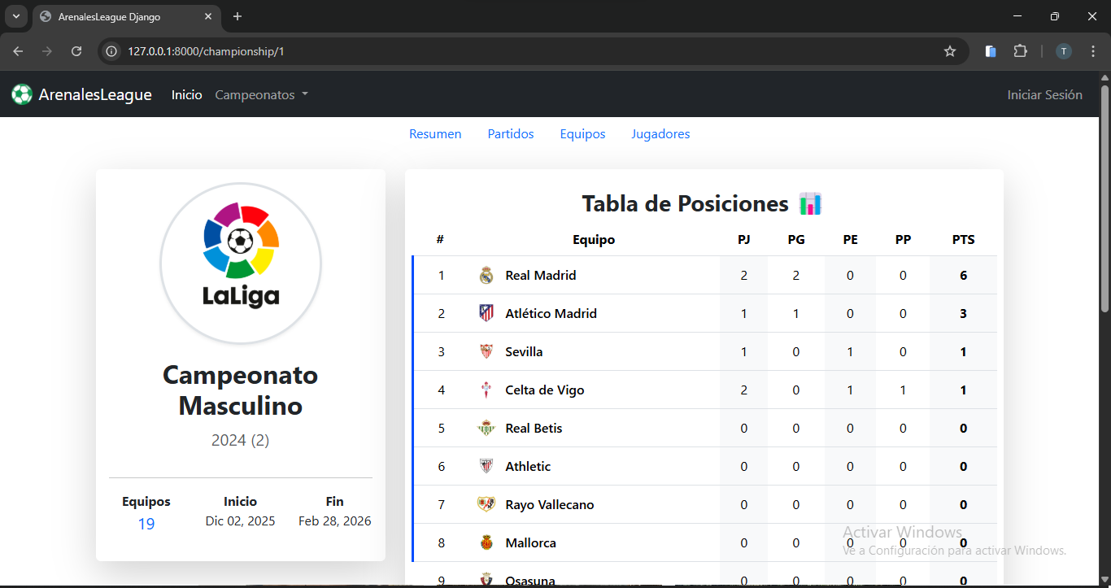1111x588 pixels.
Task: Switch to the Partidos tab
Action: [x=511, y=134]
